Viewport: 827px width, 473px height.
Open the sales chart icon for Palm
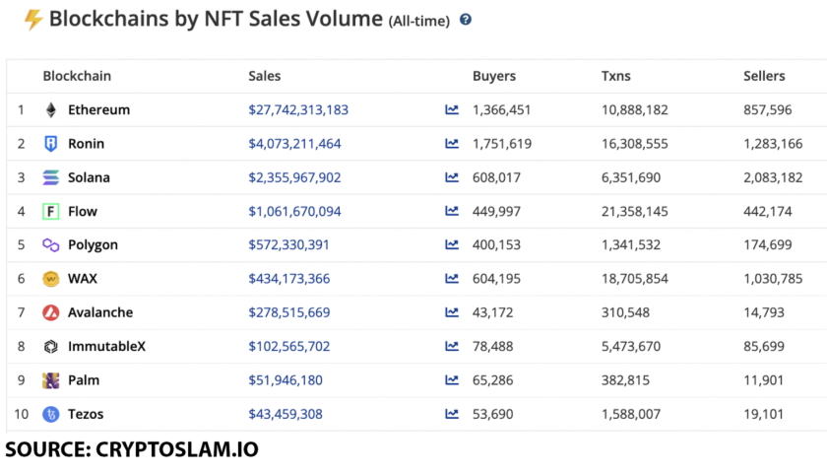click(452, 380)
